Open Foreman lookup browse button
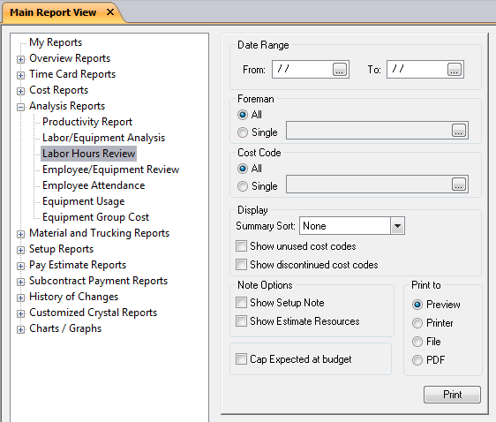This screenshot has width=496, height=422. click(x=459, y=130)
